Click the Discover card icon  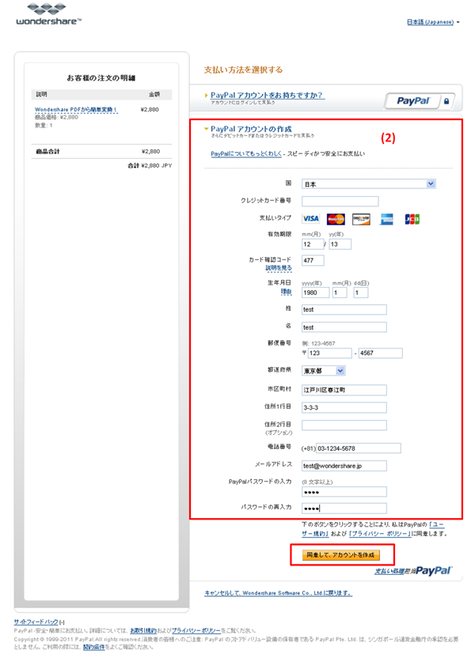tap(361, 218)
